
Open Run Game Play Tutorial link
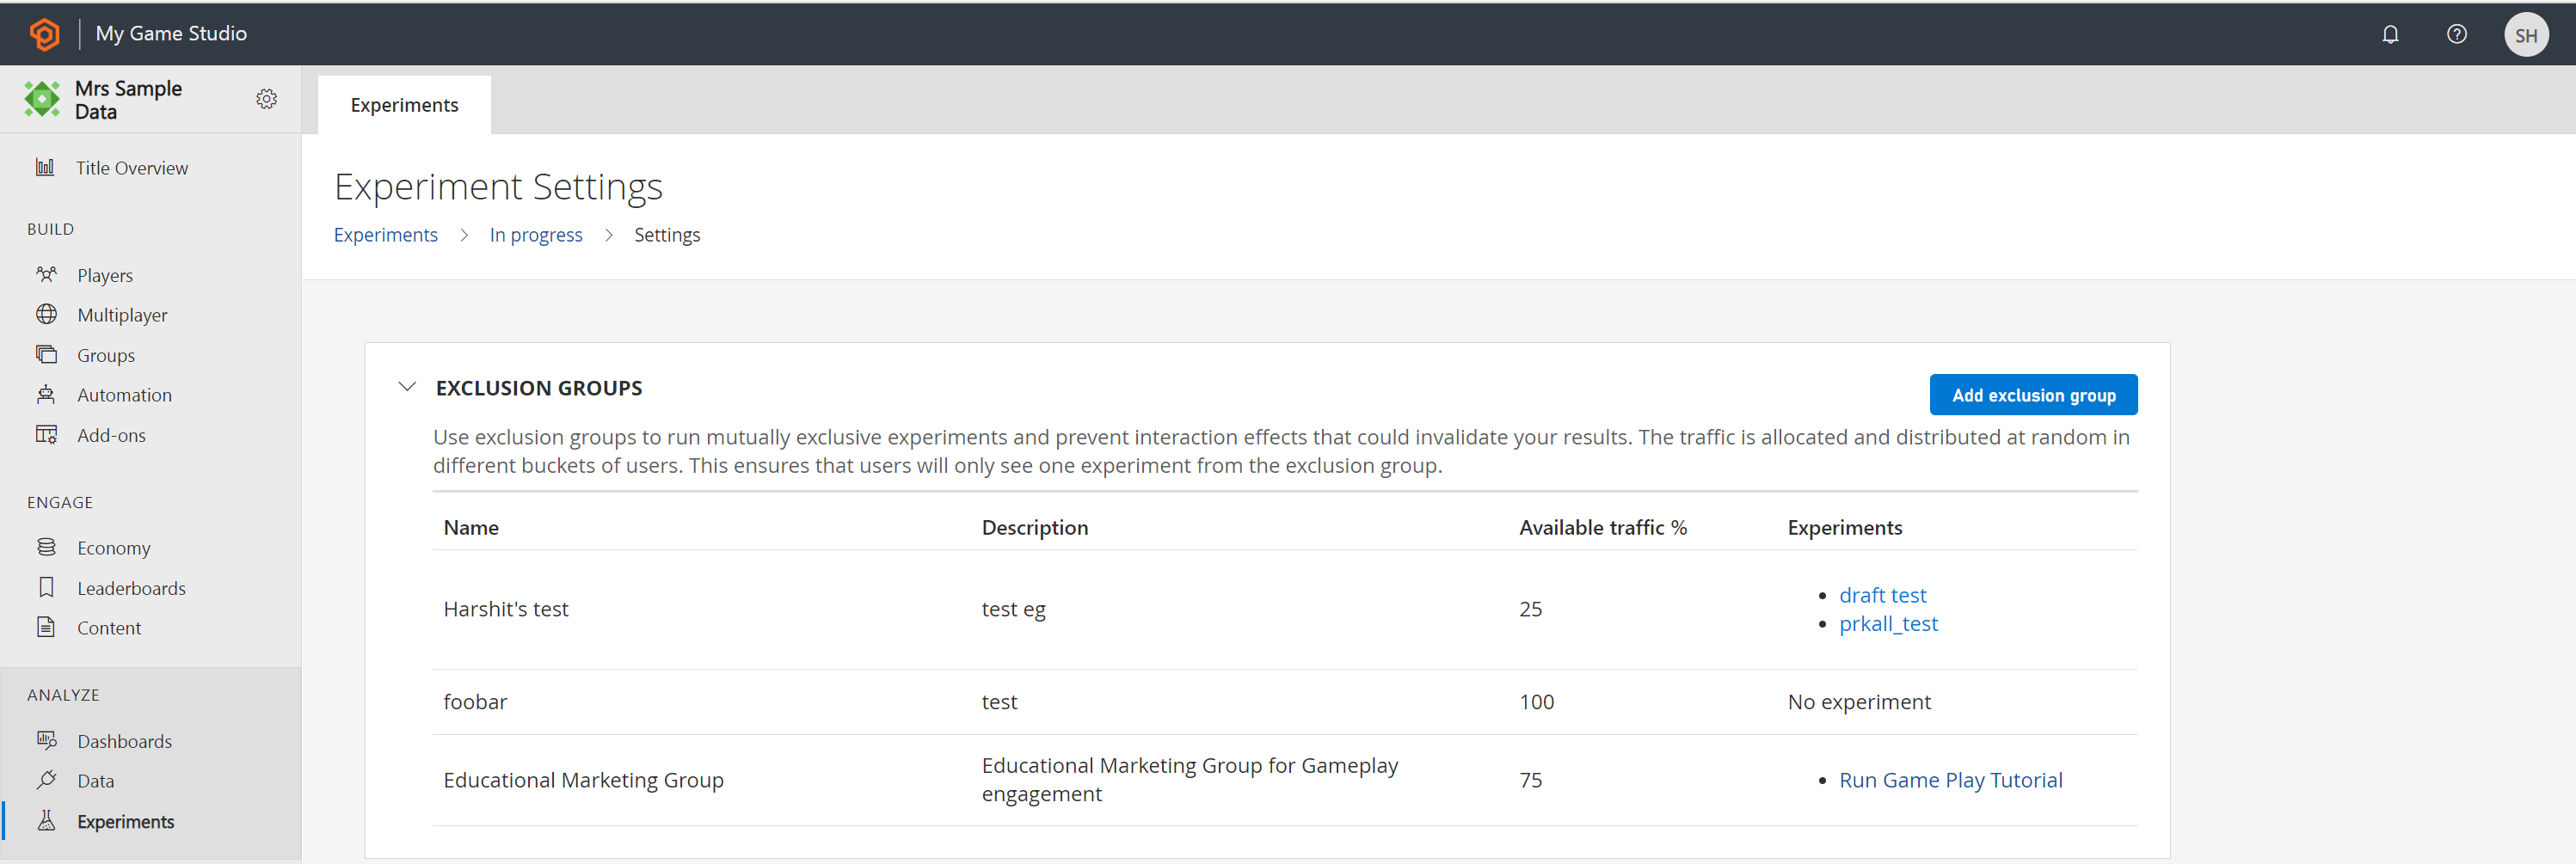tap(1950, 780)
